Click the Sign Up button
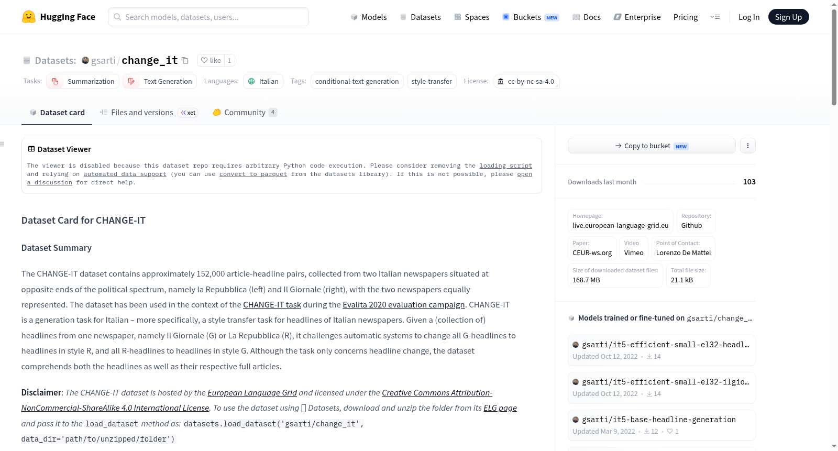 pyautogui.click(x=788, y=17)
